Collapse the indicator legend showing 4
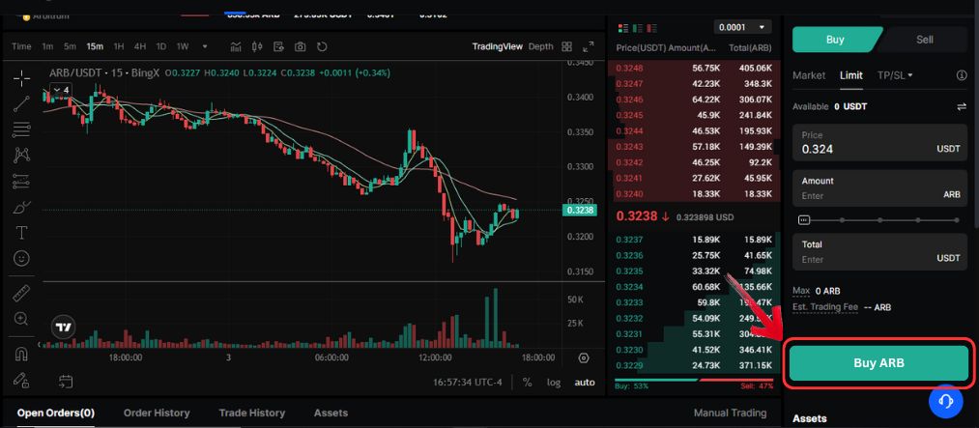This screenshot has width=979, height=428. tap(61, 91)
